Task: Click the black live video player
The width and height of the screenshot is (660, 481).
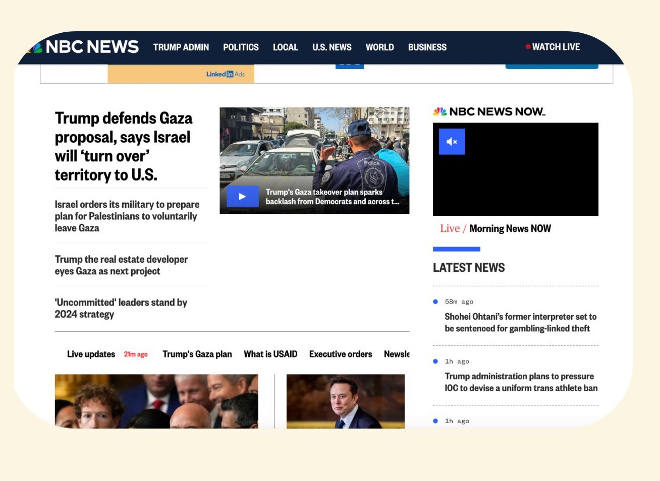Action: tap(516, 169)
